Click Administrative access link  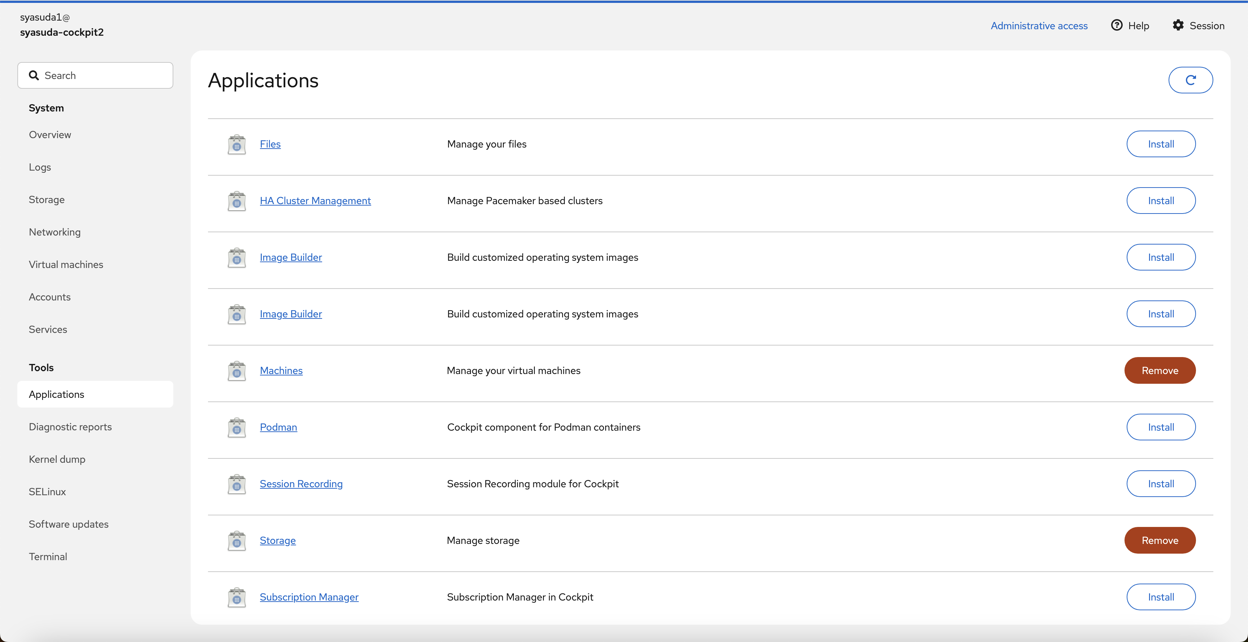(1039, 26)
